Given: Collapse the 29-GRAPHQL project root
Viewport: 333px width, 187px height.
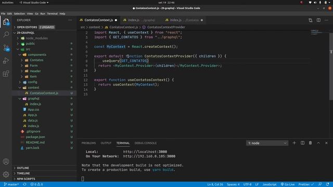Looking at the screenshot, I should coord(45,33).
